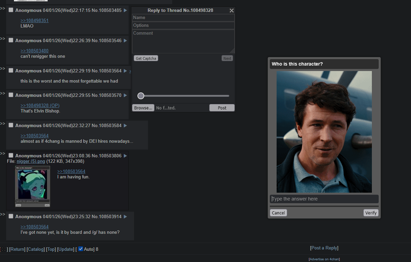
Task: Open post menu arrow for No.108503914
Action: click(125, 216)
